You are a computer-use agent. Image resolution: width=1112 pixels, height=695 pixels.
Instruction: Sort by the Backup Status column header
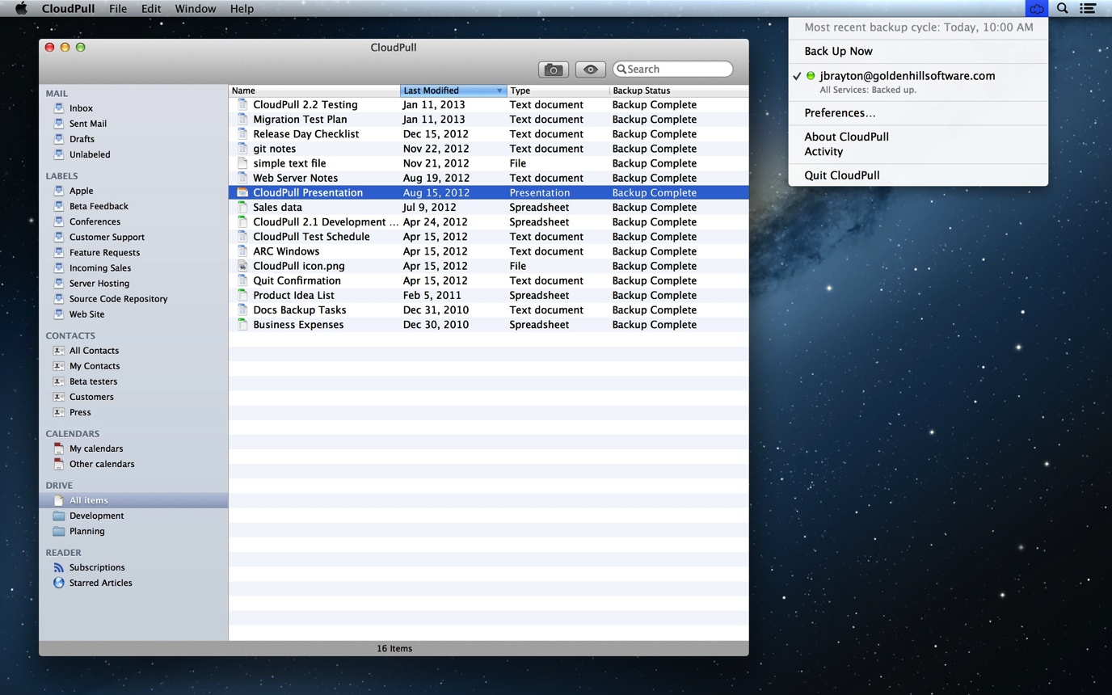click(x=679, y=91)
